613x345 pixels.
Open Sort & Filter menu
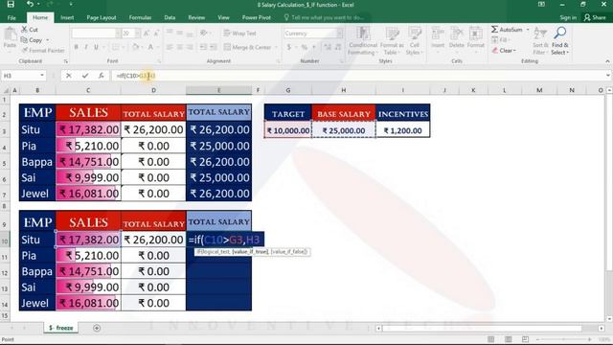tap(540, 40)
